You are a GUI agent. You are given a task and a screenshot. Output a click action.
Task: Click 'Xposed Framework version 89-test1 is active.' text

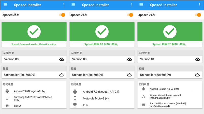(x=34, y=44)
